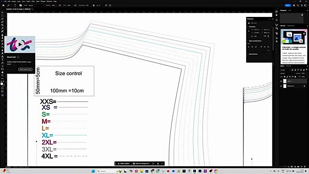Open the Discover lightbulb icon
This screenshot has width=309, height=174.
click(301, 5)
